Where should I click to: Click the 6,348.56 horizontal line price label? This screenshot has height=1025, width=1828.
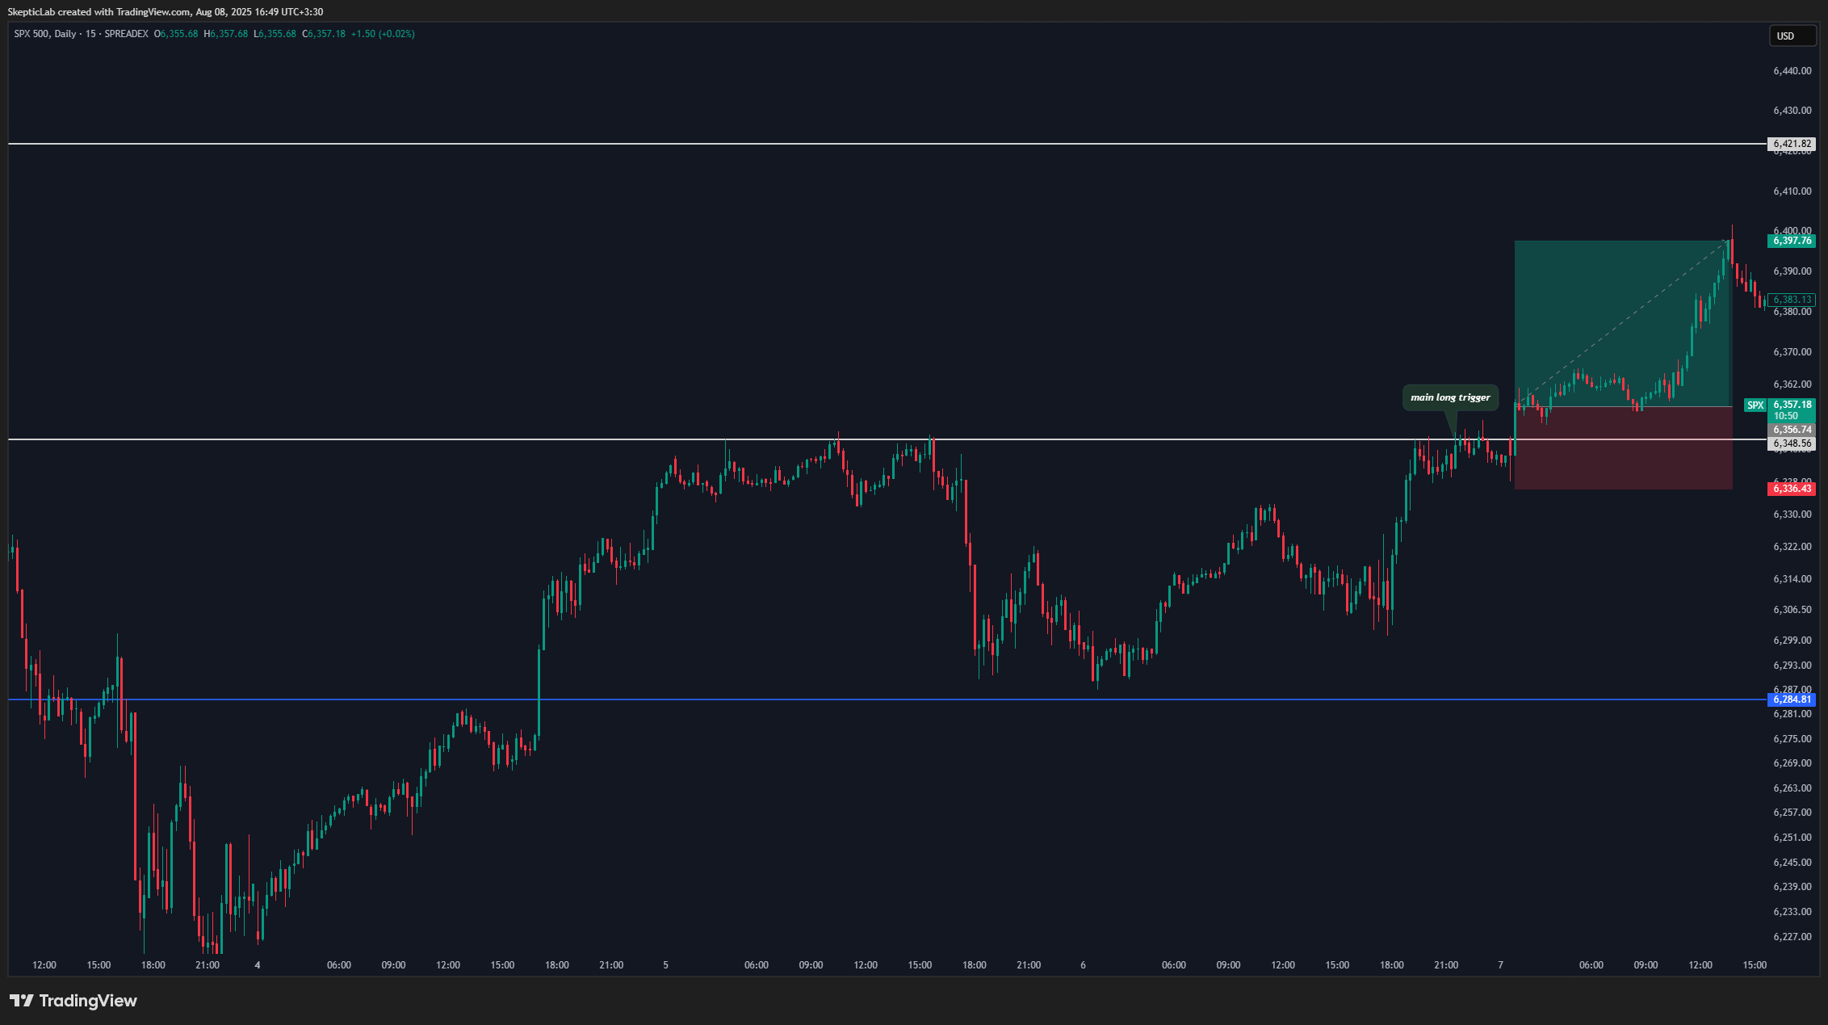(x=1792, y=443)
